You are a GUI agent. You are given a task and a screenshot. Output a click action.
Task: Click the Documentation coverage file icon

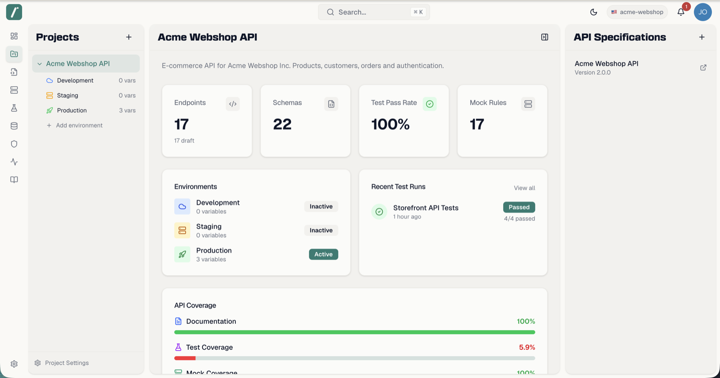178,321
